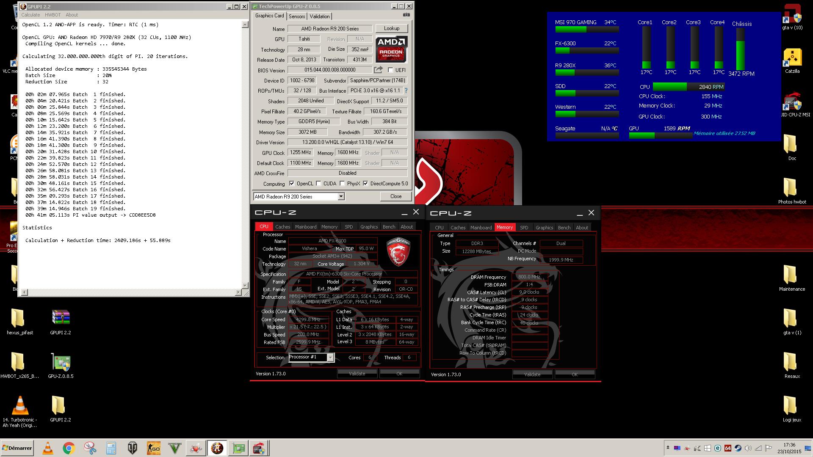Click Validate in the left CPU-Z window
The height and width of the screenshot is (457, 813).
point(357,374)
